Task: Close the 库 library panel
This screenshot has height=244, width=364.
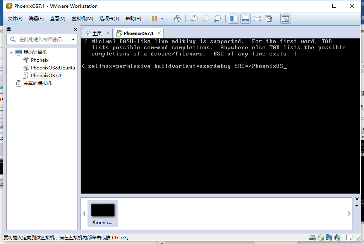Action: [75, 29]
